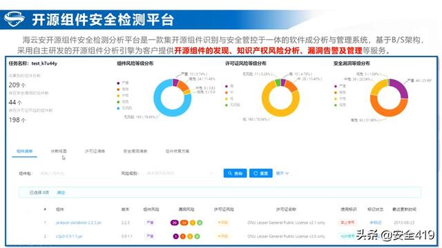Click yellow vulnerability badge in c3p0 row
Image resolution: width=442 pixels, height=248 pixels.
(190, 236)
